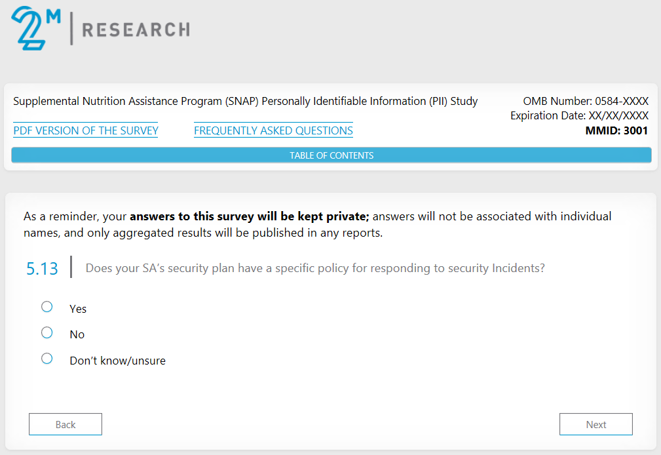Proceed with the Next button
Viewport: 661px width, 455px height.
[x=595, y=424]
